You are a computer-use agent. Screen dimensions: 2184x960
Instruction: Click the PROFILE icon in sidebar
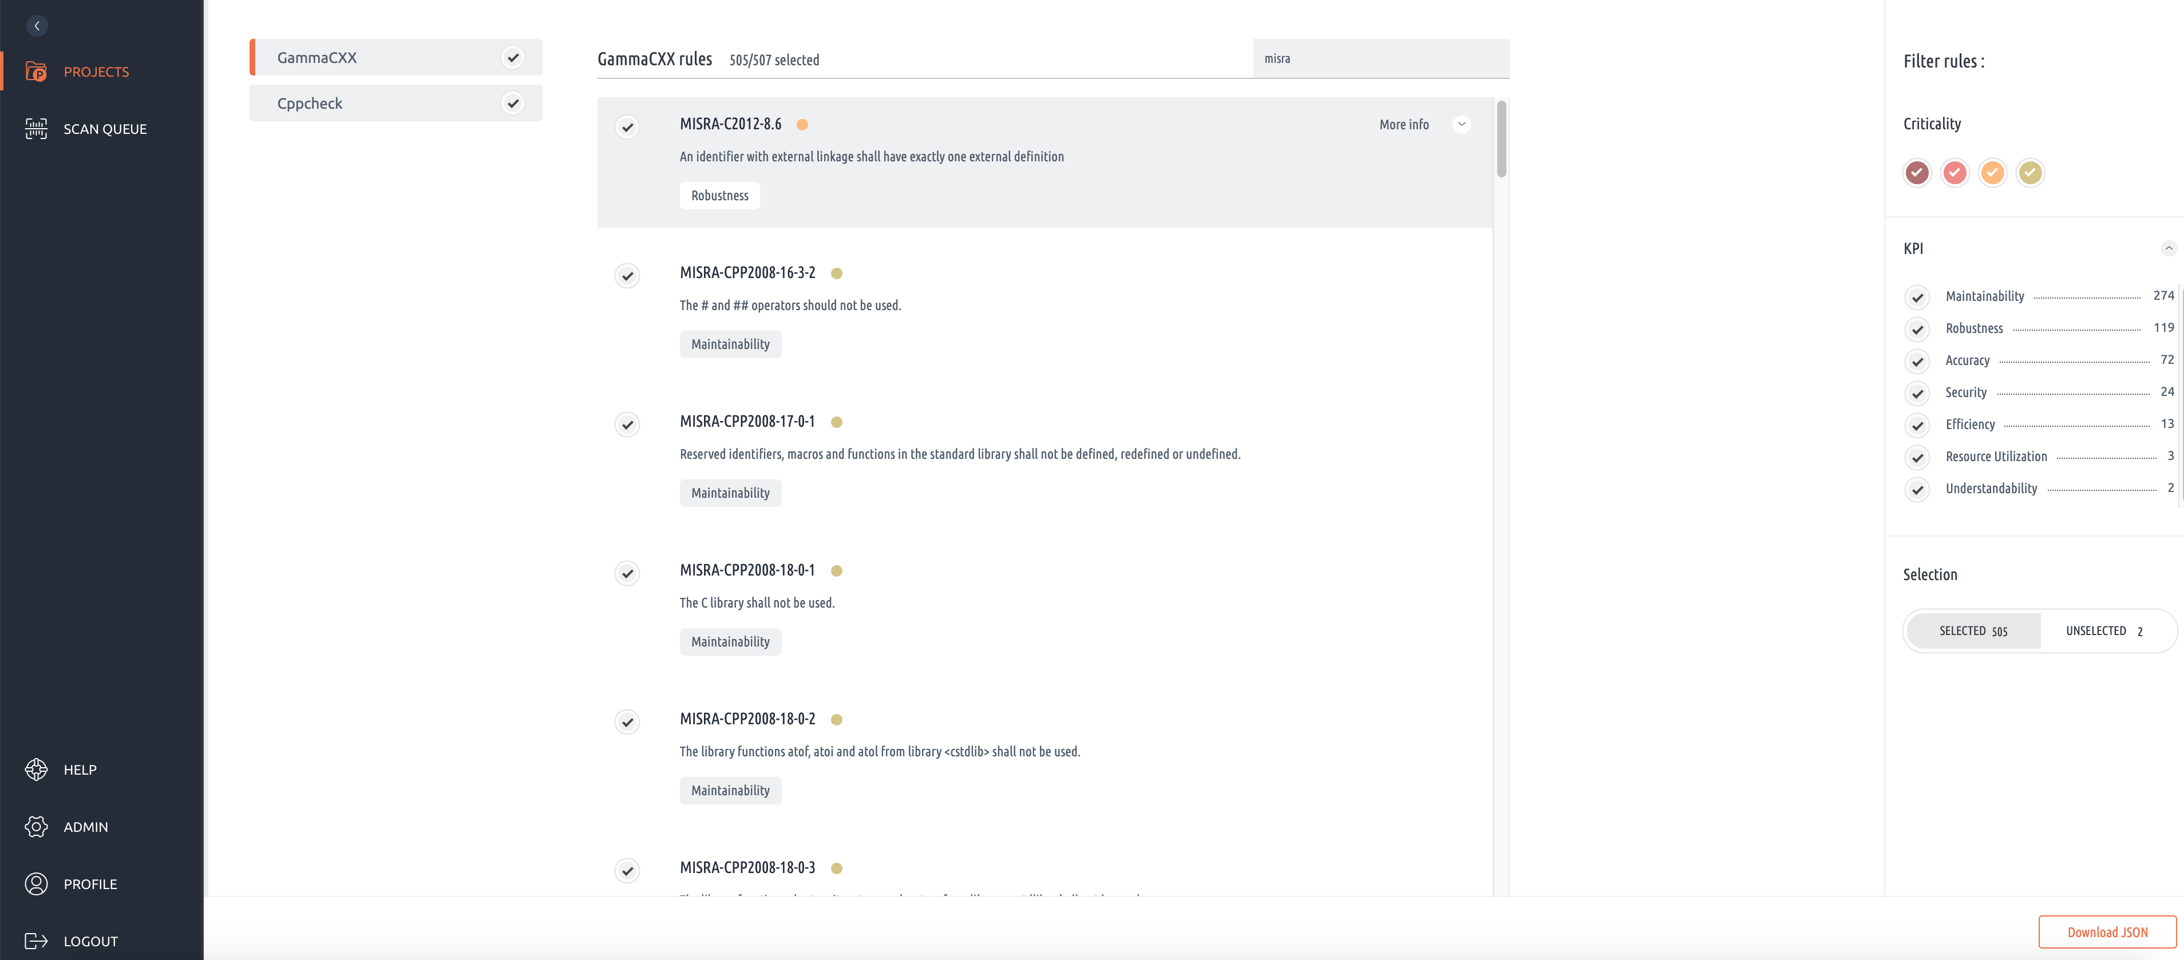coord(38,882)
